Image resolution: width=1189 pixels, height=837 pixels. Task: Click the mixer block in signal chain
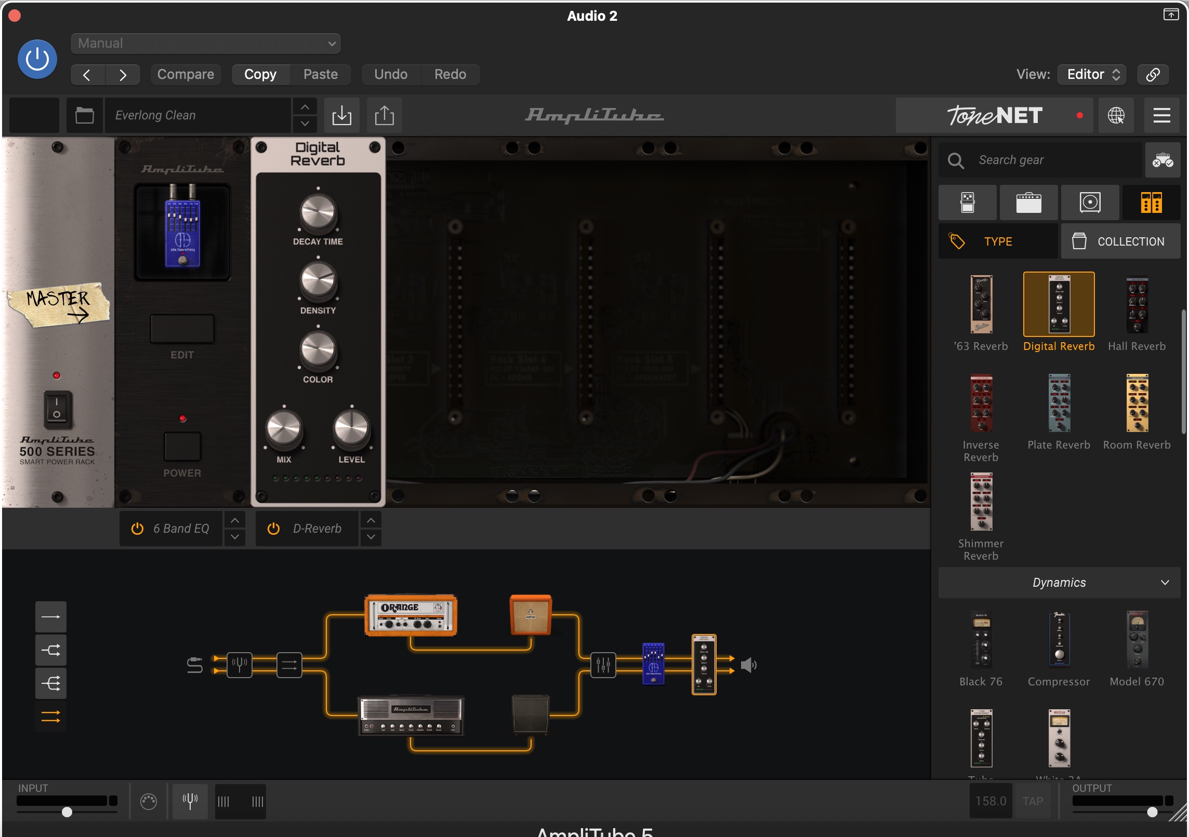[x=603, y=665]
